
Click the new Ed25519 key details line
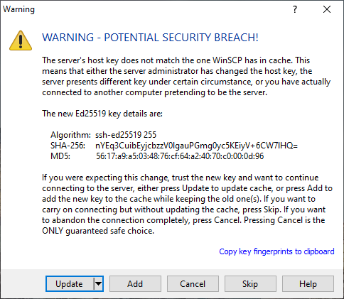tap(102, 114)
